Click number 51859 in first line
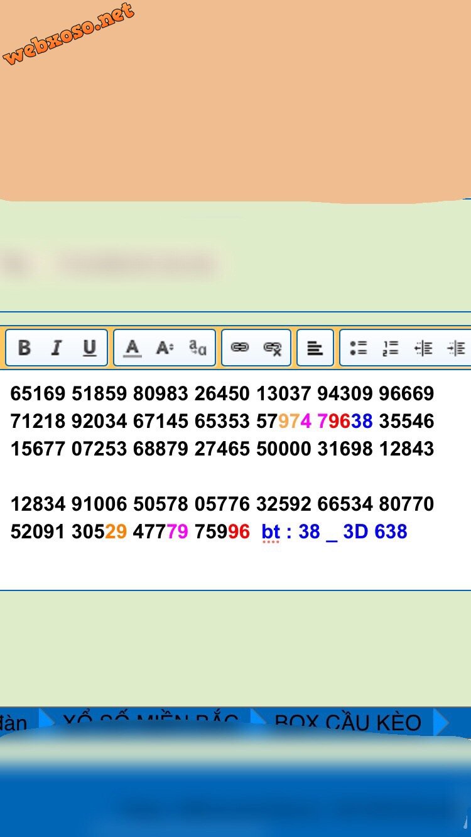Screen dimensions: 471x837 click(x=99, y=393)
